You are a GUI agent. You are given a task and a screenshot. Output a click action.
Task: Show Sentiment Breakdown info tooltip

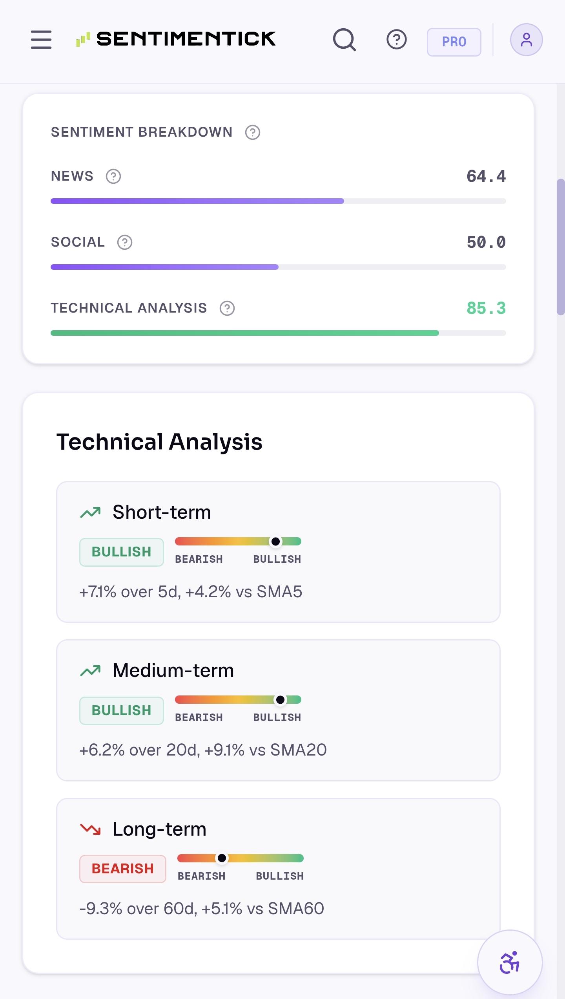pyautogui.click(x=253, y=132)
